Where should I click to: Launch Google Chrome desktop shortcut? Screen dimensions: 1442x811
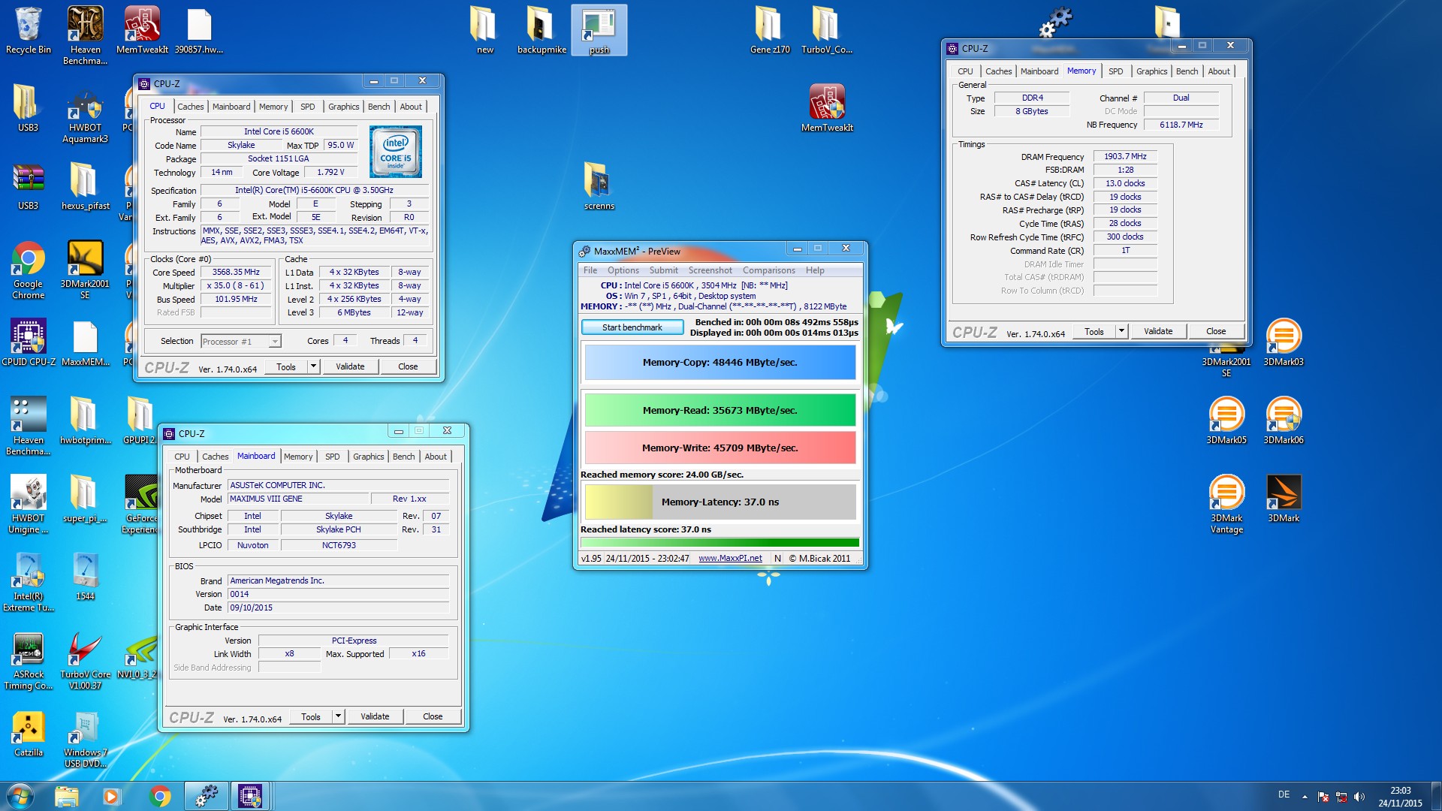(x=29, y=270)
